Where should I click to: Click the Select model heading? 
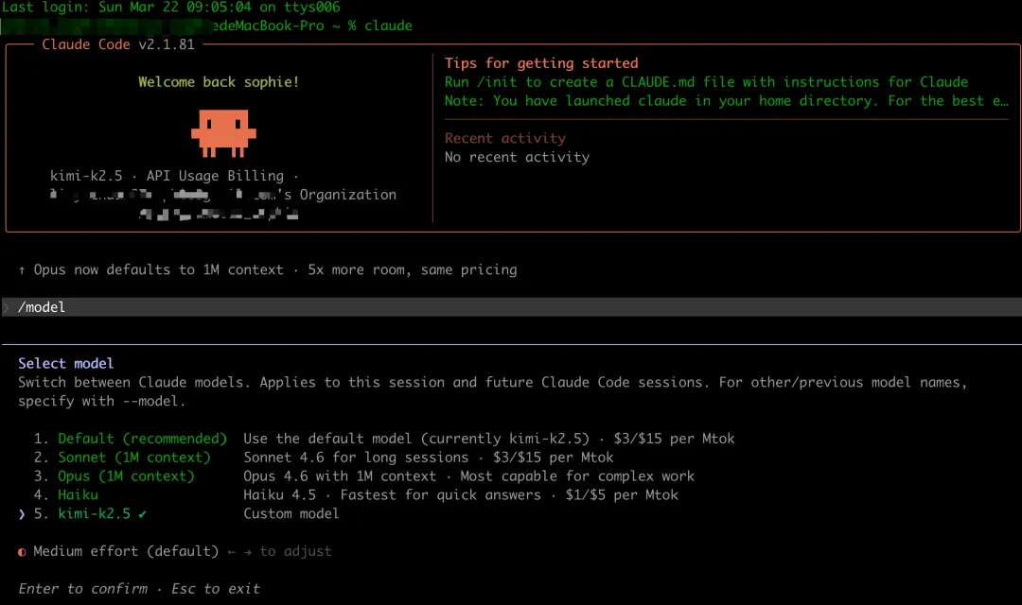65,363
